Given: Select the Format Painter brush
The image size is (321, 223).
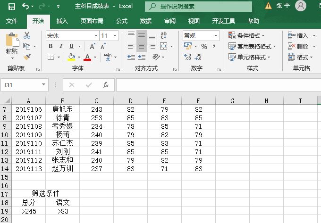Looking at the screenshot, I should coord(27,57).
